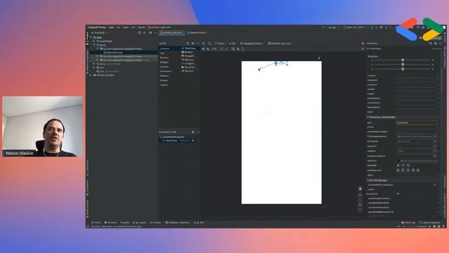Expand the Gradle Scripts node
Viewport: 449px width, 253px height.
(x=91, y=75)
